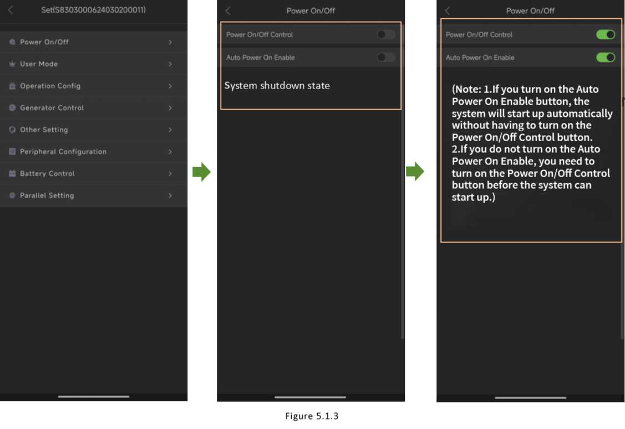This screenshot has height=429, width=625.
Task: Open Battery Control via its right chevron
Action: [x=170, y=173]
